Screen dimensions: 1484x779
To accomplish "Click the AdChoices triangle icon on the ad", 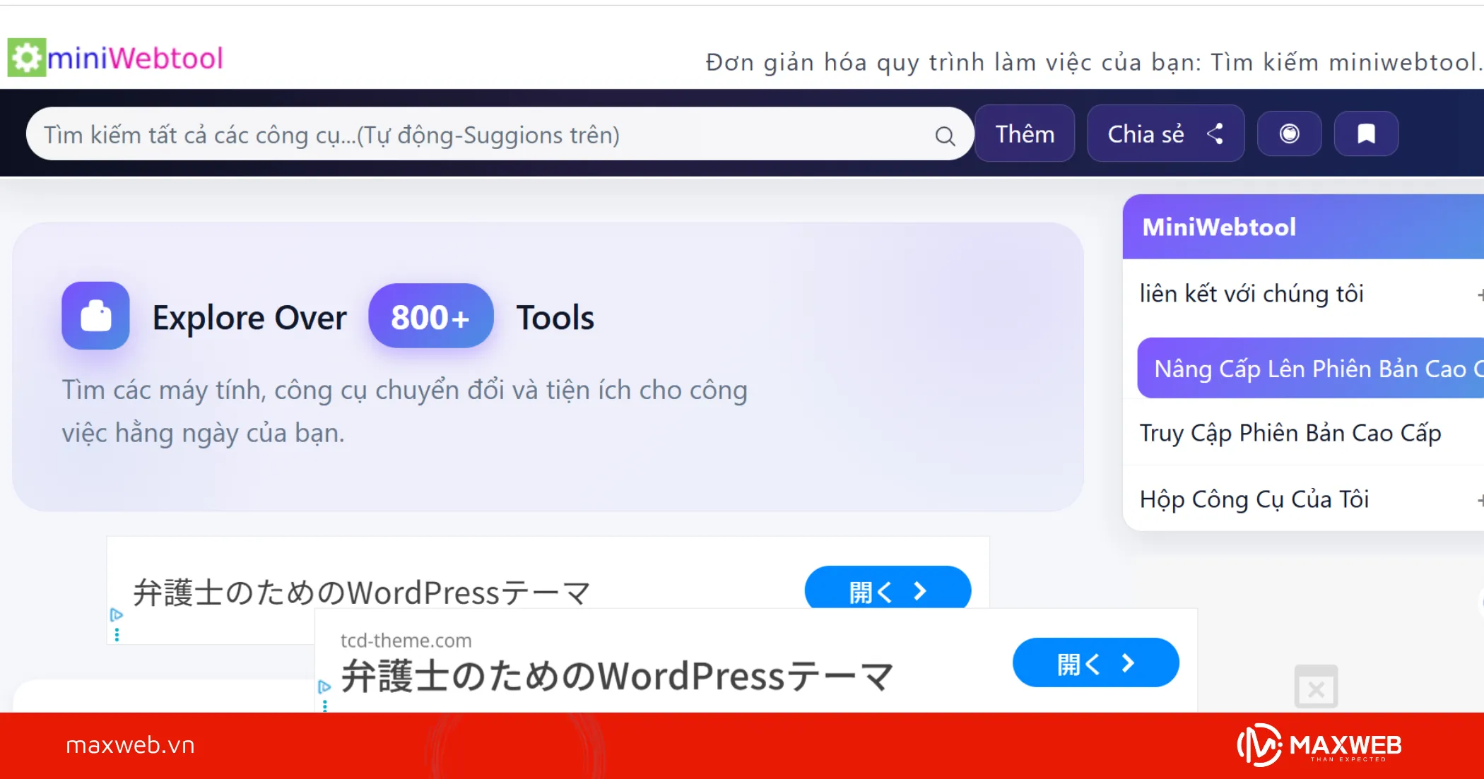I will pyautogui.click(x=117, y=615).
